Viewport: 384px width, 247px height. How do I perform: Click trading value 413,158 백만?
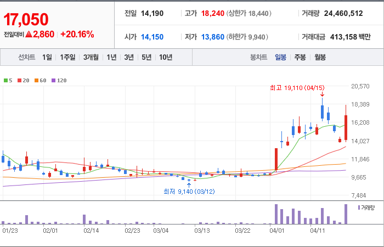(x=350, y=37)
